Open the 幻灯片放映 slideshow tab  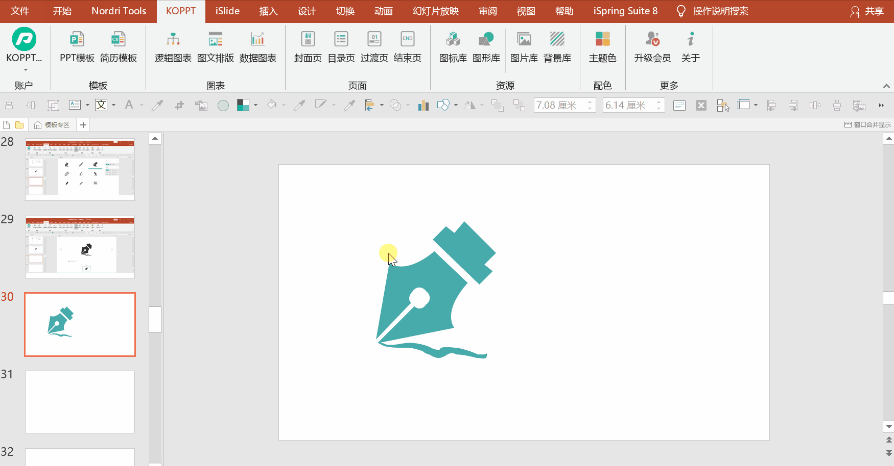pyautogui.click(x=436, y=11)
